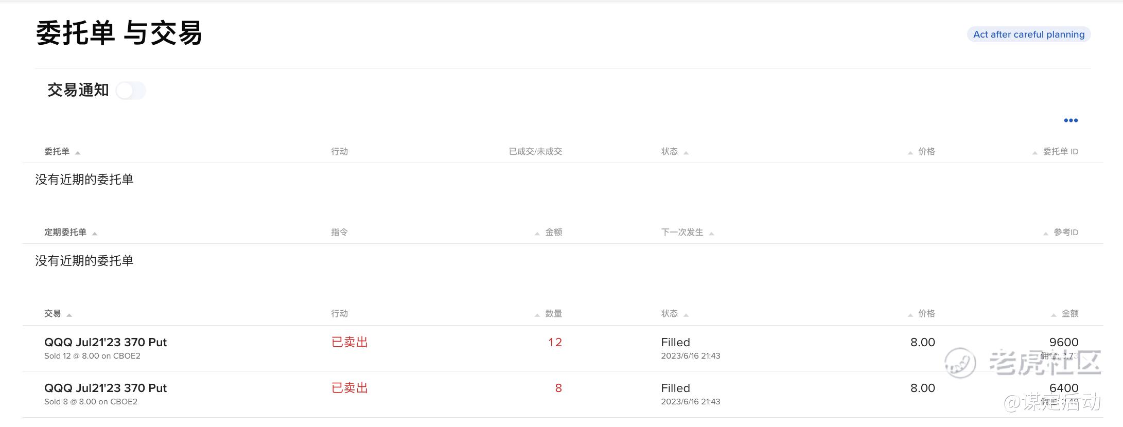Click the 已成交/未成交 column header
Image resolution: width=1123 pixels, height=427 pixels.
click(535, 151)
